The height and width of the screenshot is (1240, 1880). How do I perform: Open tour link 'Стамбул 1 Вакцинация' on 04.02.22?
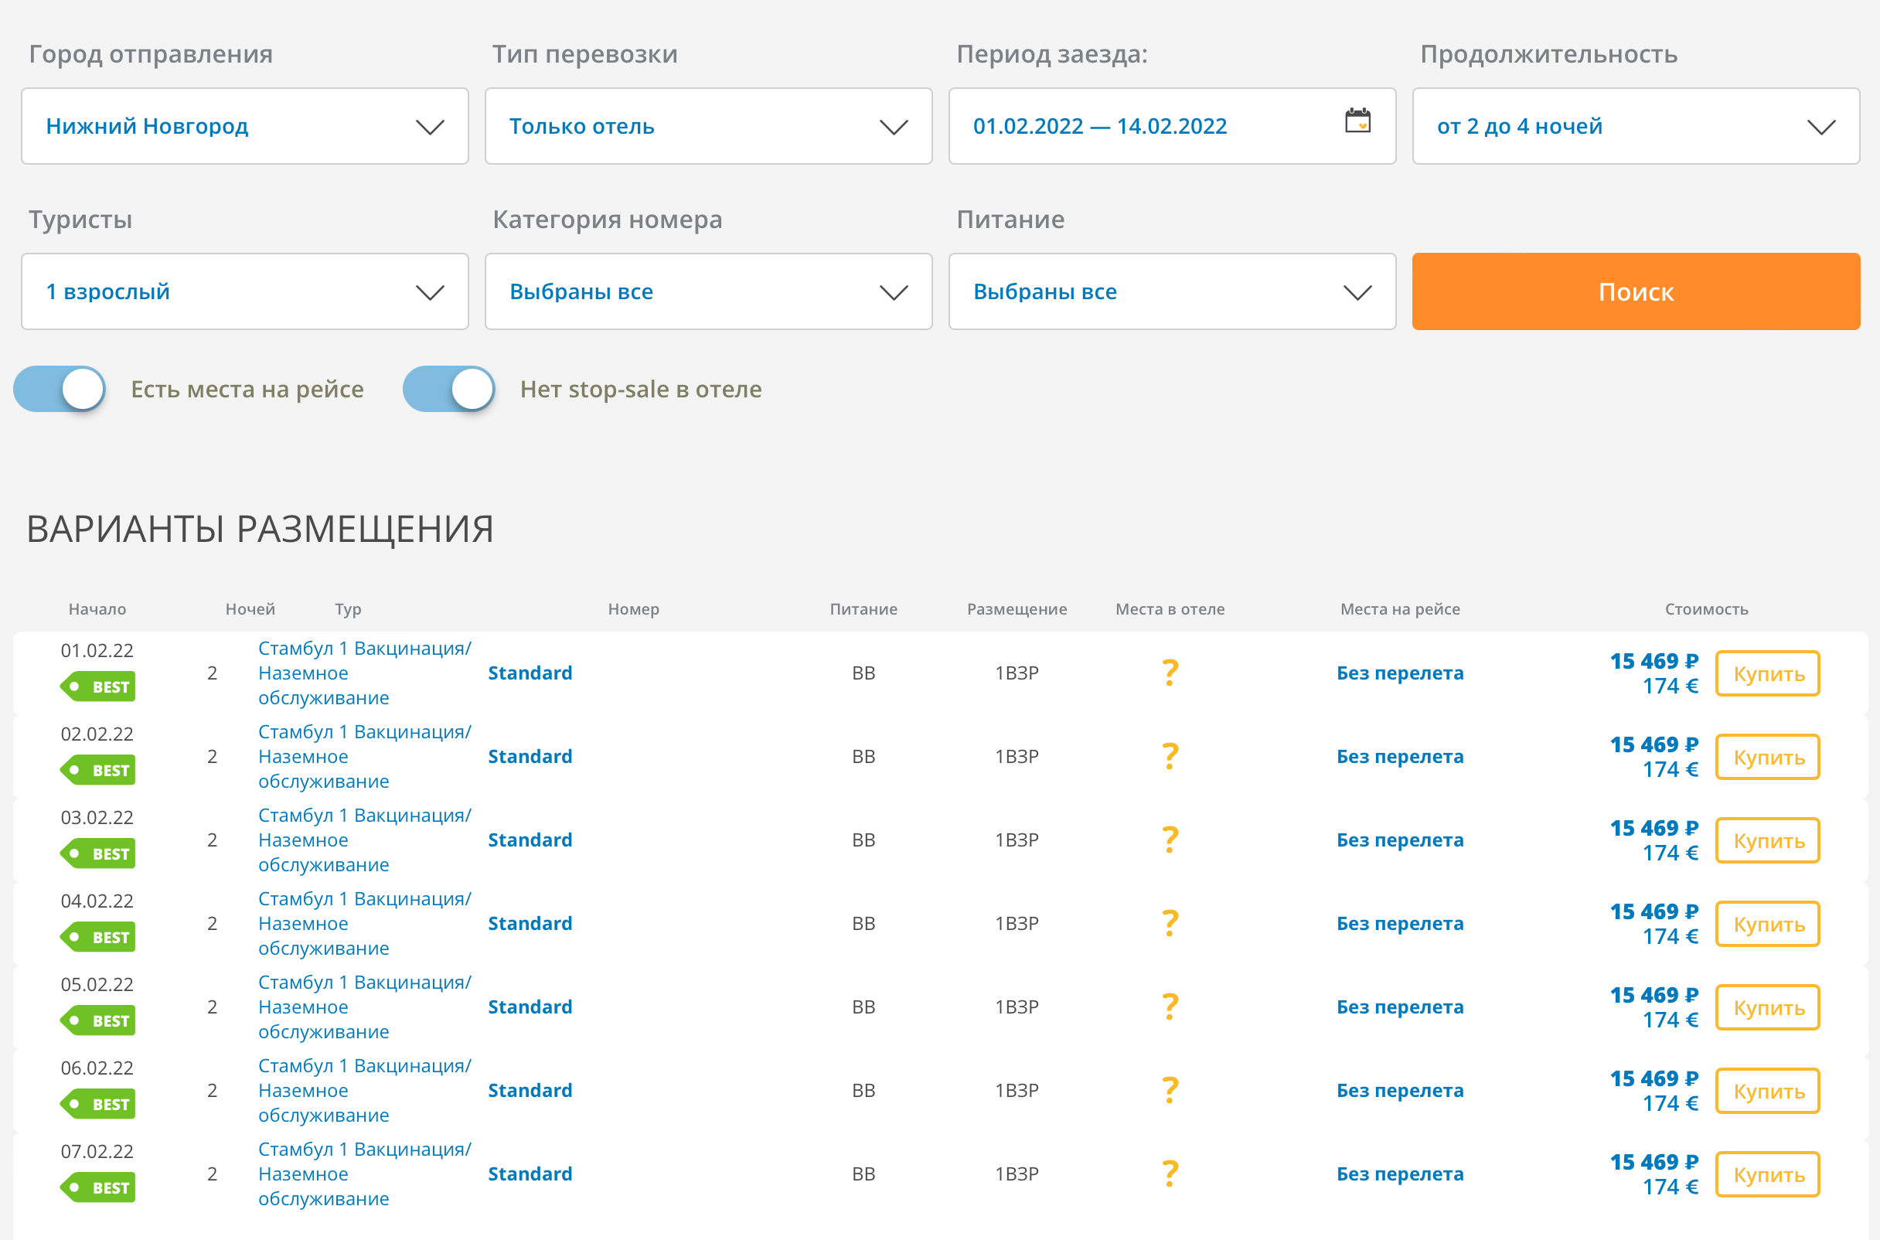(x=364, y=924)
